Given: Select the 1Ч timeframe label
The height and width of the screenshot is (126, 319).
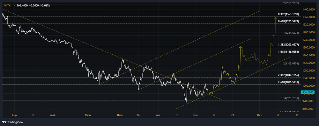Looking at the screenshot, I should [14, 6].
